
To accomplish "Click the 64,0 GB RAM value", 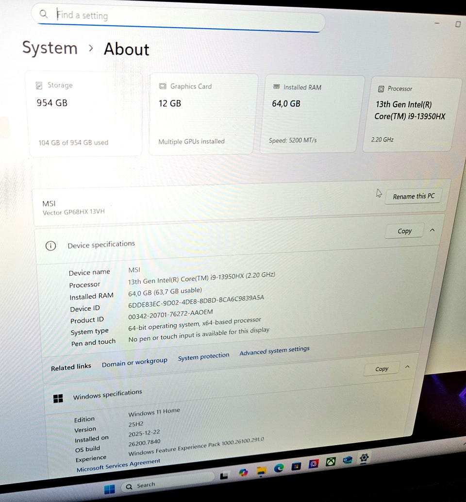I will [x=286, y=103].
